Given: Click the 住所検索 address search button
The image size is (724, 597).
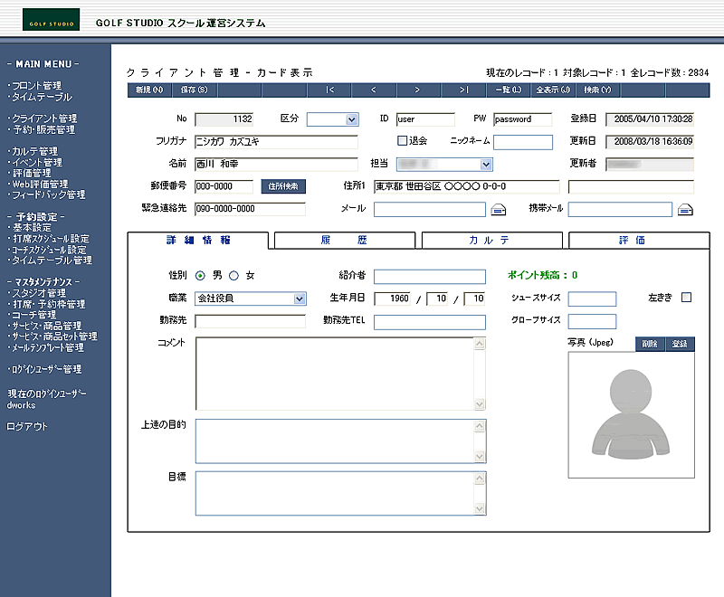Looking at the screenshot, I should 283,186.
